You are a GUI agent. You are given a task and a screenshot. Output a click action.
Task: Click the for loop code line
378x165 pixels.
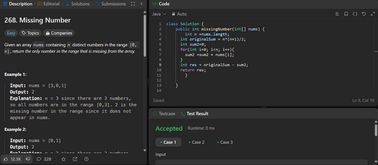208,49
